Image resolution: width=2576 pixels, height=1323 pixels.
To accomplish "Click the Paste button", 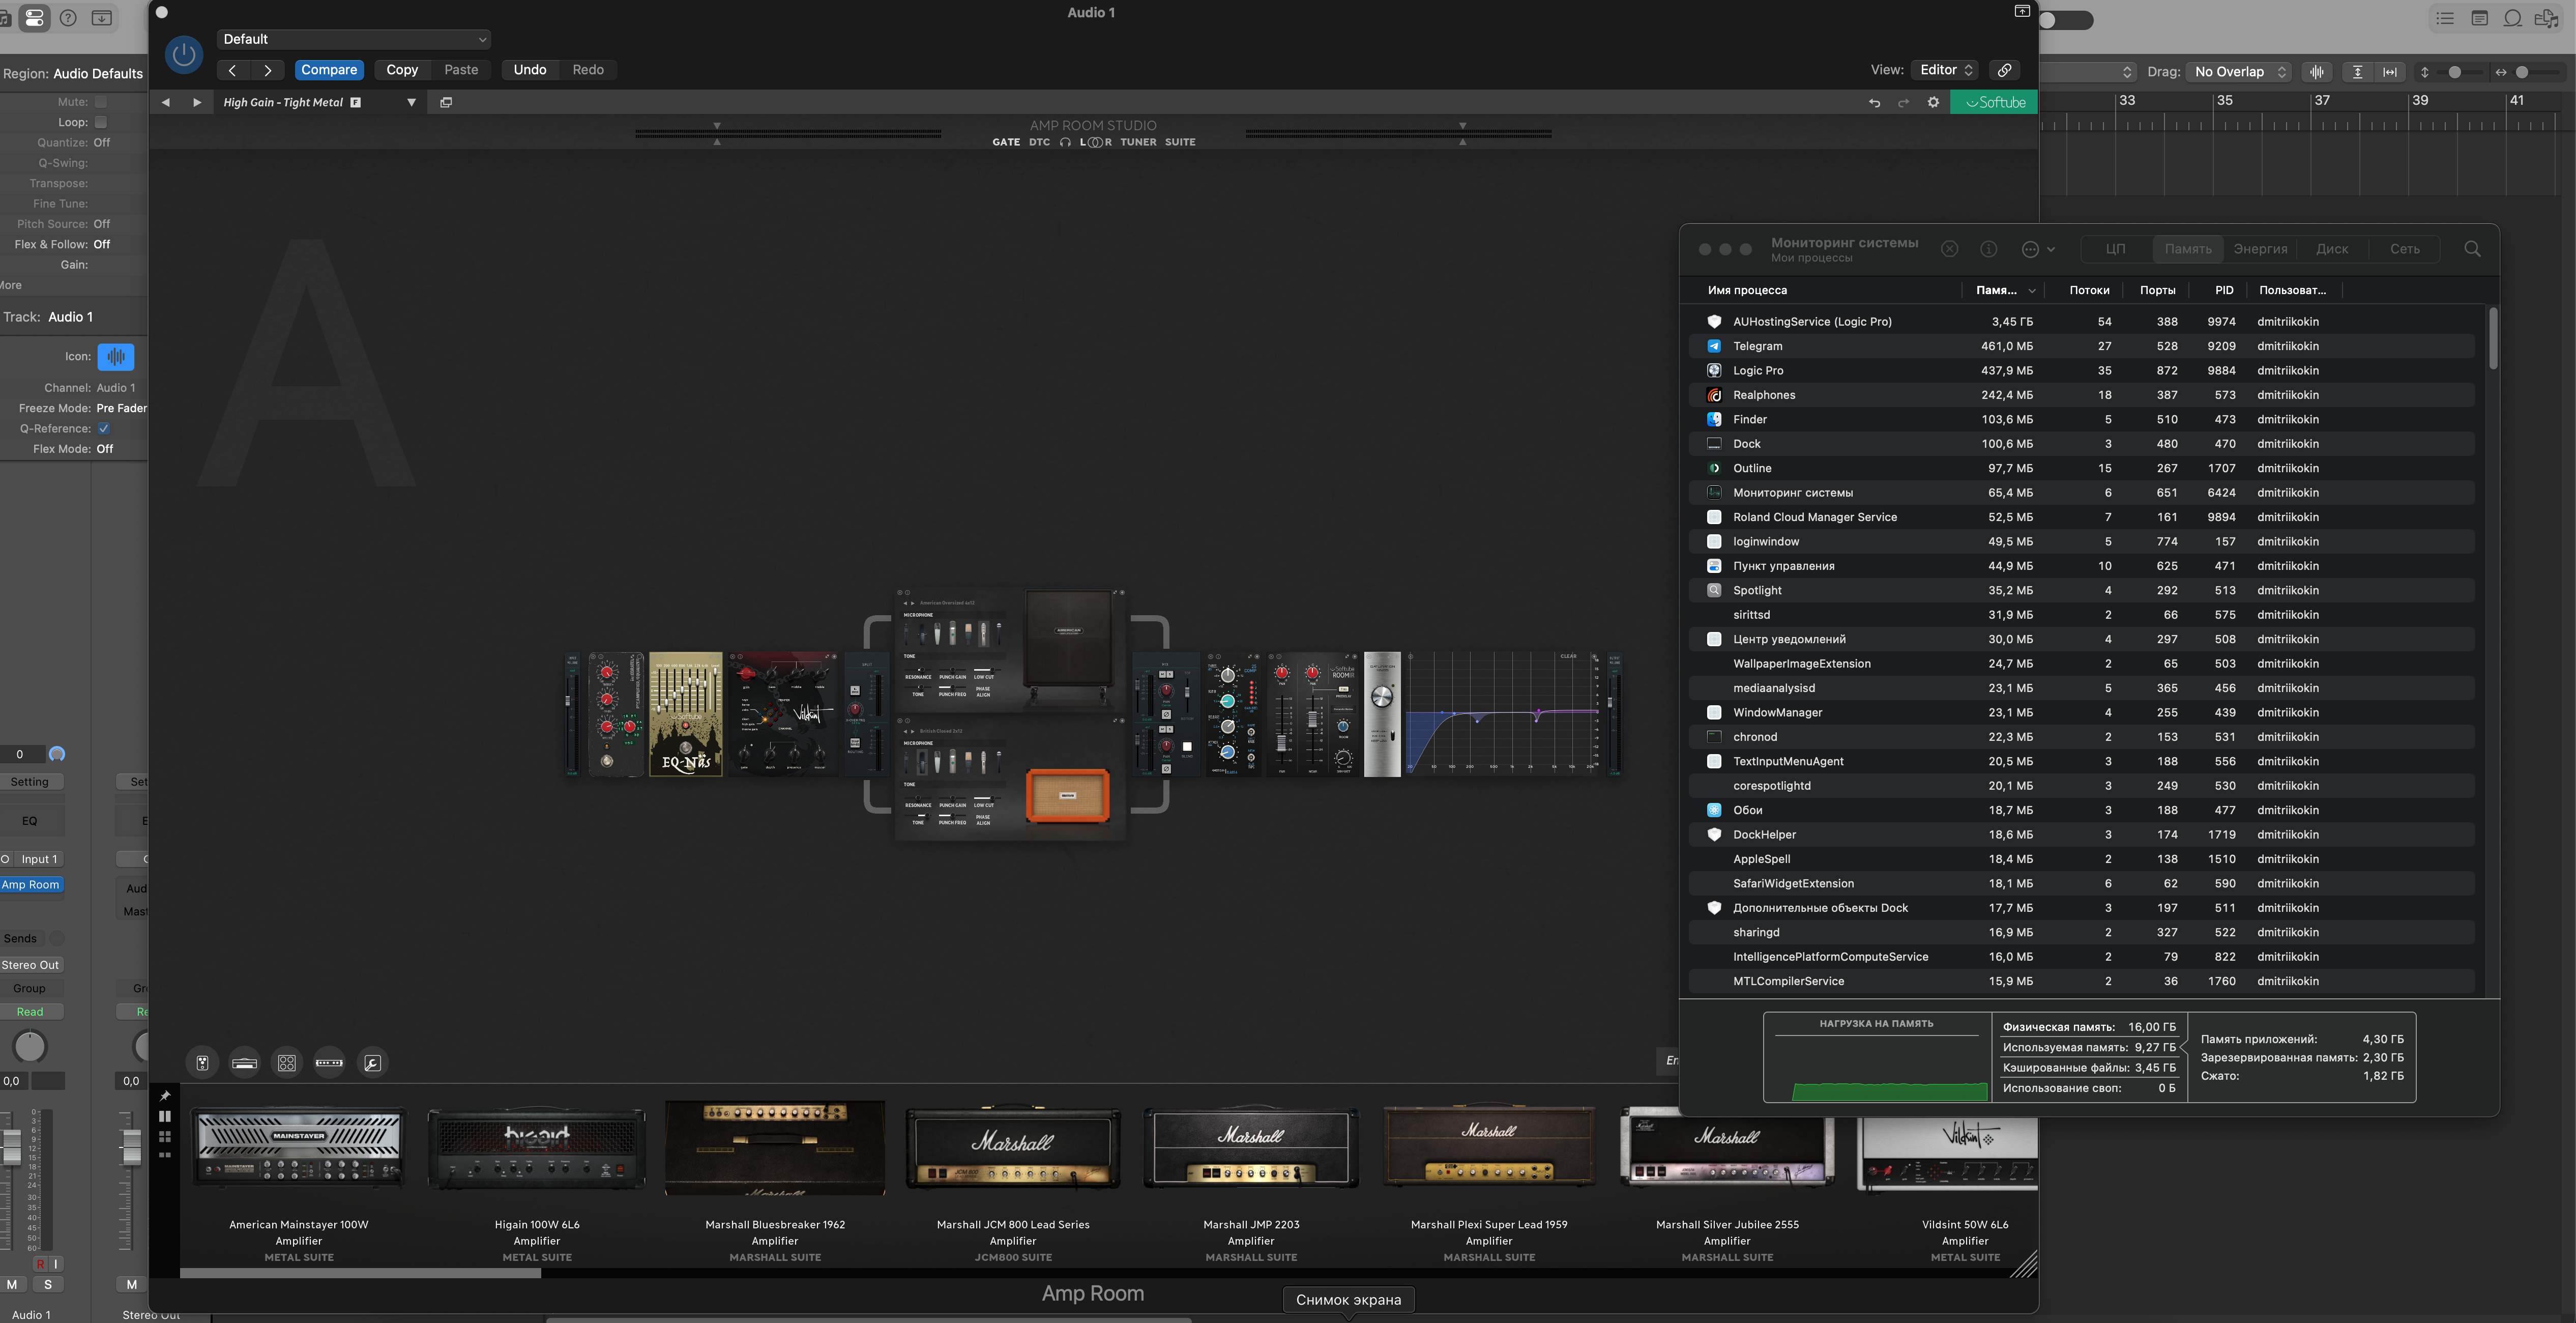I will coord(461,70).
